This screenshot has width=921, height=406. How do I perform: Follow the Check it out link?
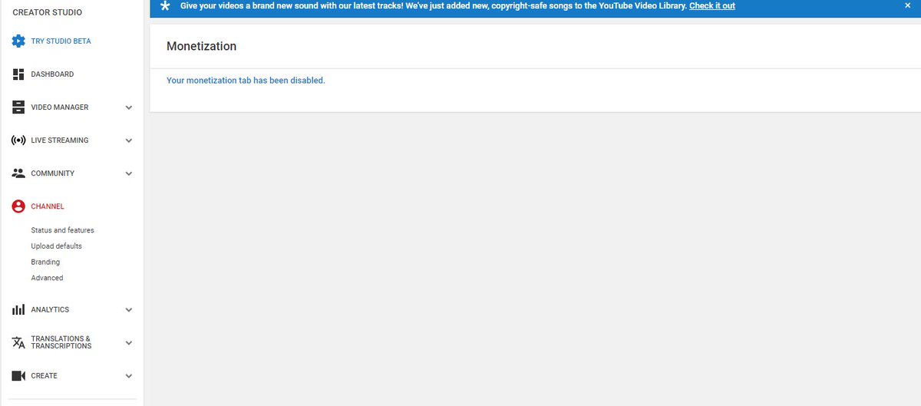(712, 6)
